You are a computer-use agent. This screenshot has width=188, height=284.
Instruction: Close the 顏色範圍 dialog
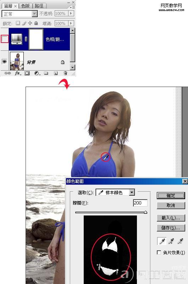185,181
